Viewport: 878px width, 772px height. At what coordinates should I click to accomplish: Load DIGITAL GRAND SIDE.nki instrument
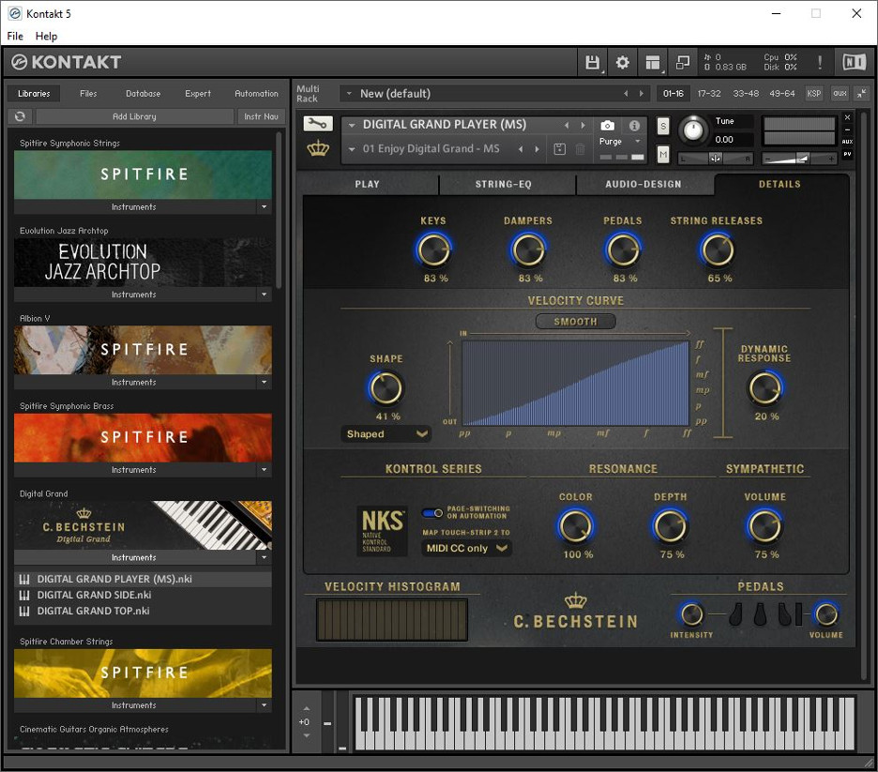(x=143, y=595)
